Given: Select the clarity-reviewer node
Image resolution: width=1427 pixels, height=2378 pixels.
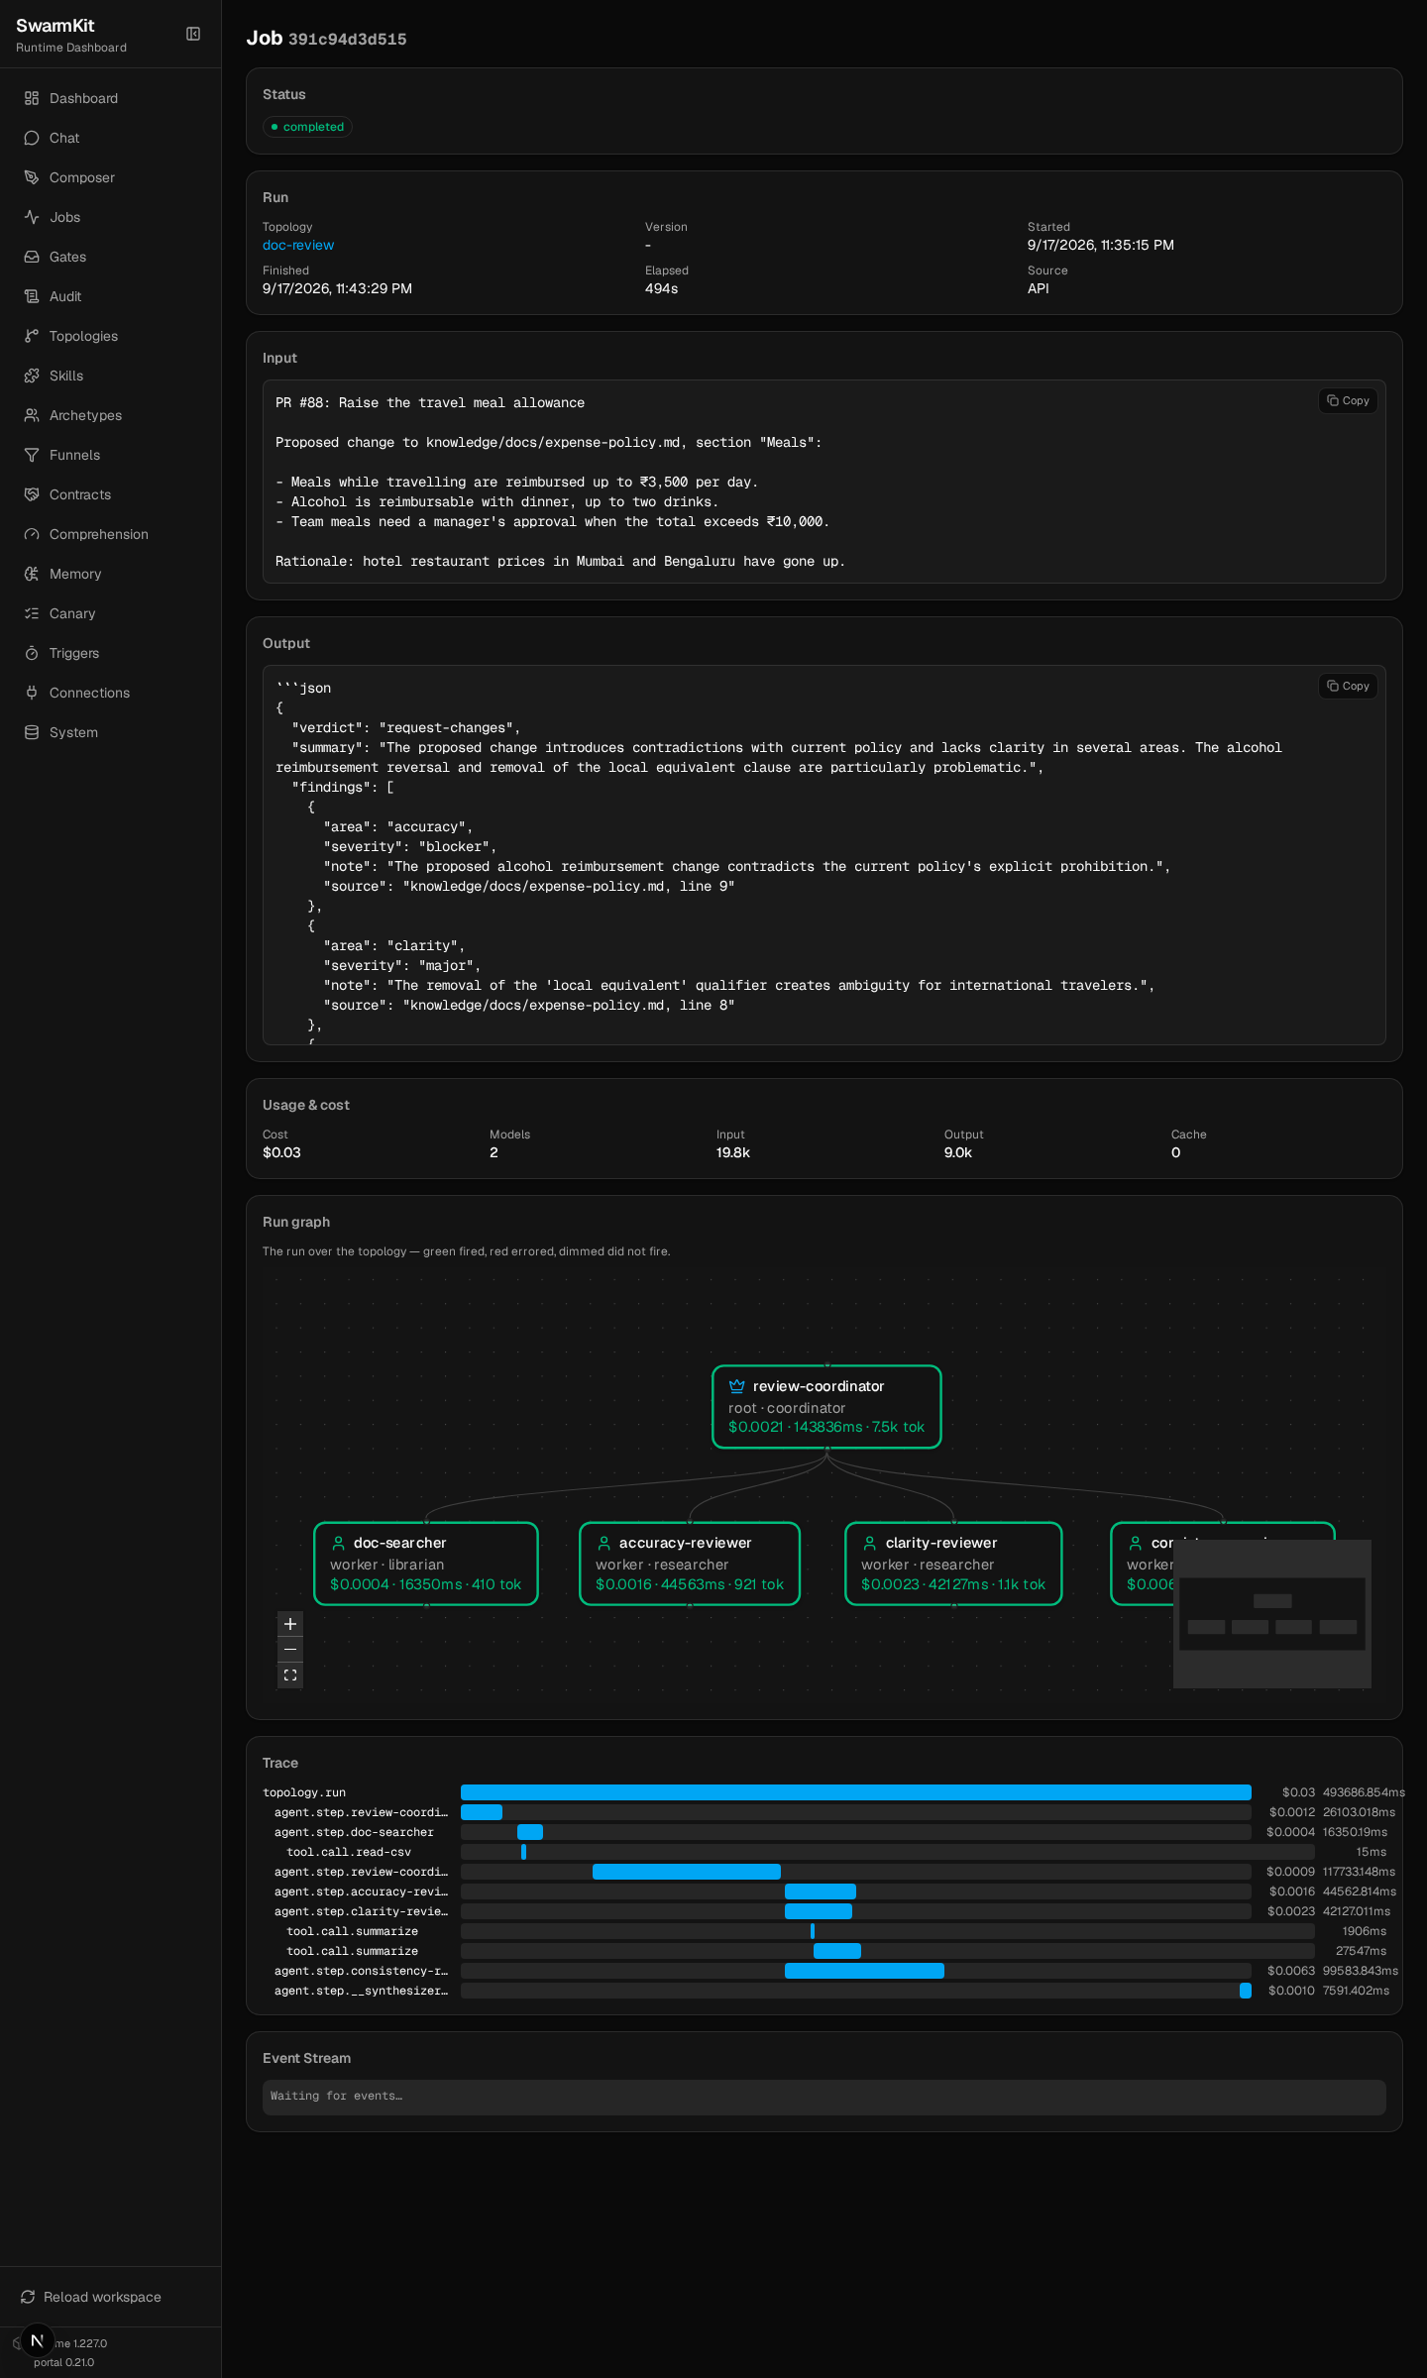Looking at the screenshot, I should (953, 1564).
